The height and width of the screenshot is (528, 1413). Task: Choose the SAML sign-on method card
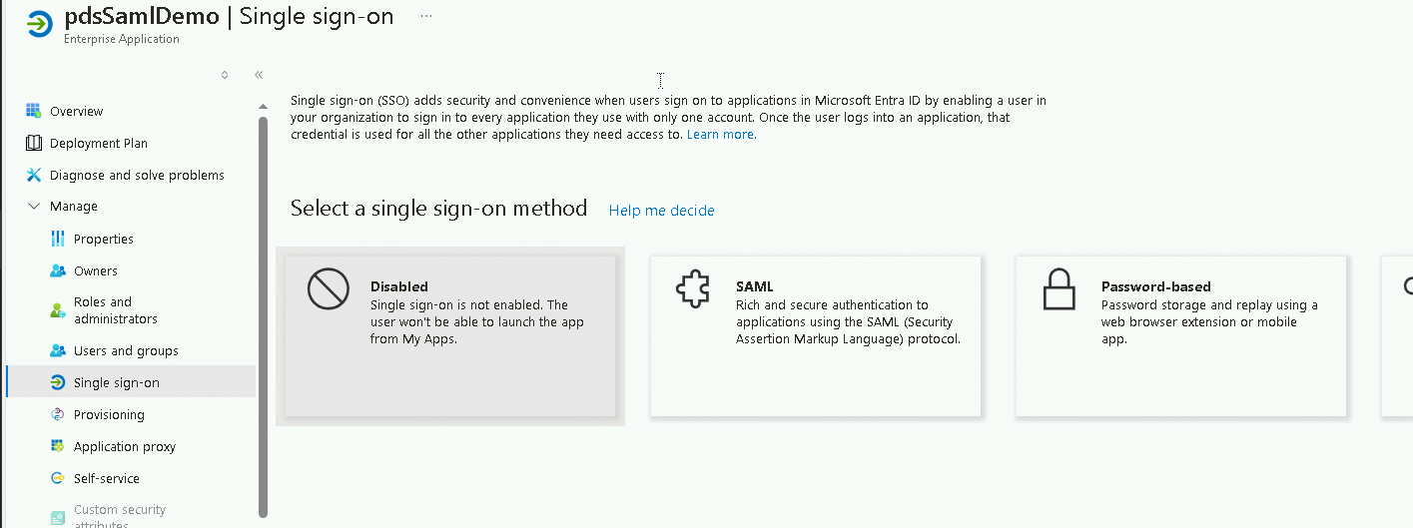click(816, 335)
